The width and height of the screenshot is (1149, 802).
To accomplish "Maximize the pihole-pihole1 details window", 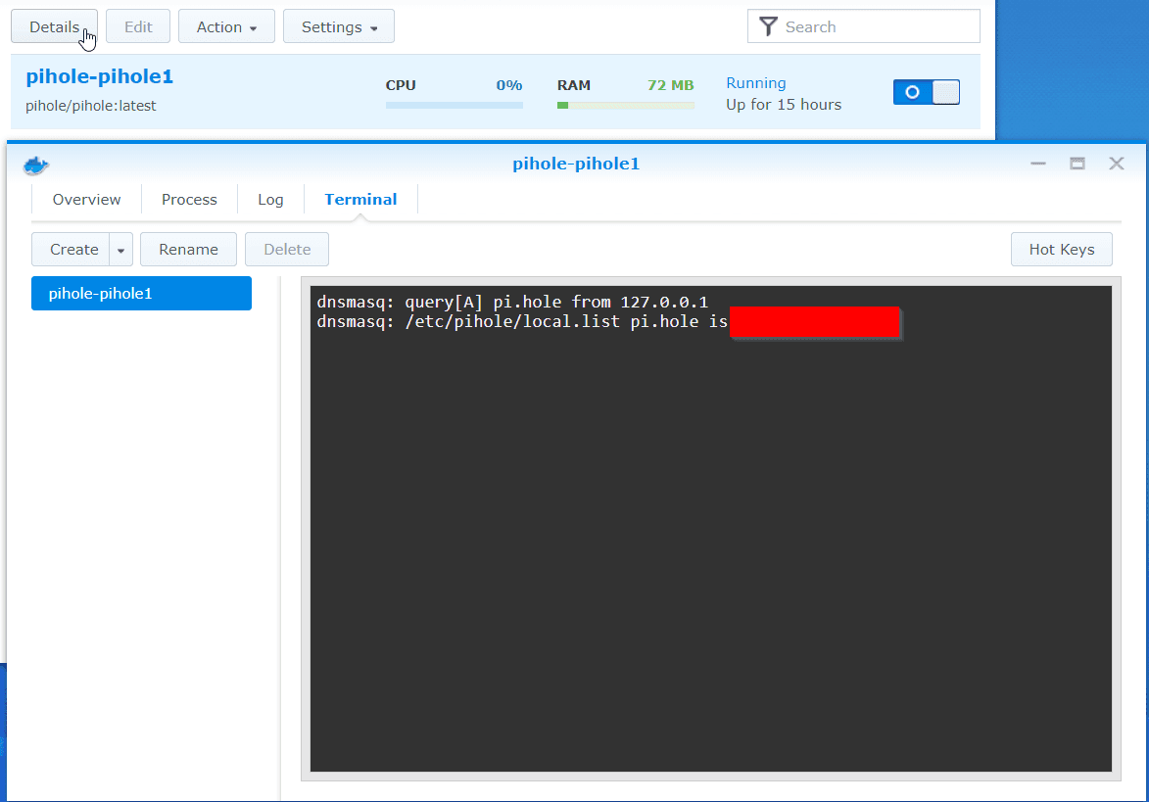I will click(x=1077, y=164).
